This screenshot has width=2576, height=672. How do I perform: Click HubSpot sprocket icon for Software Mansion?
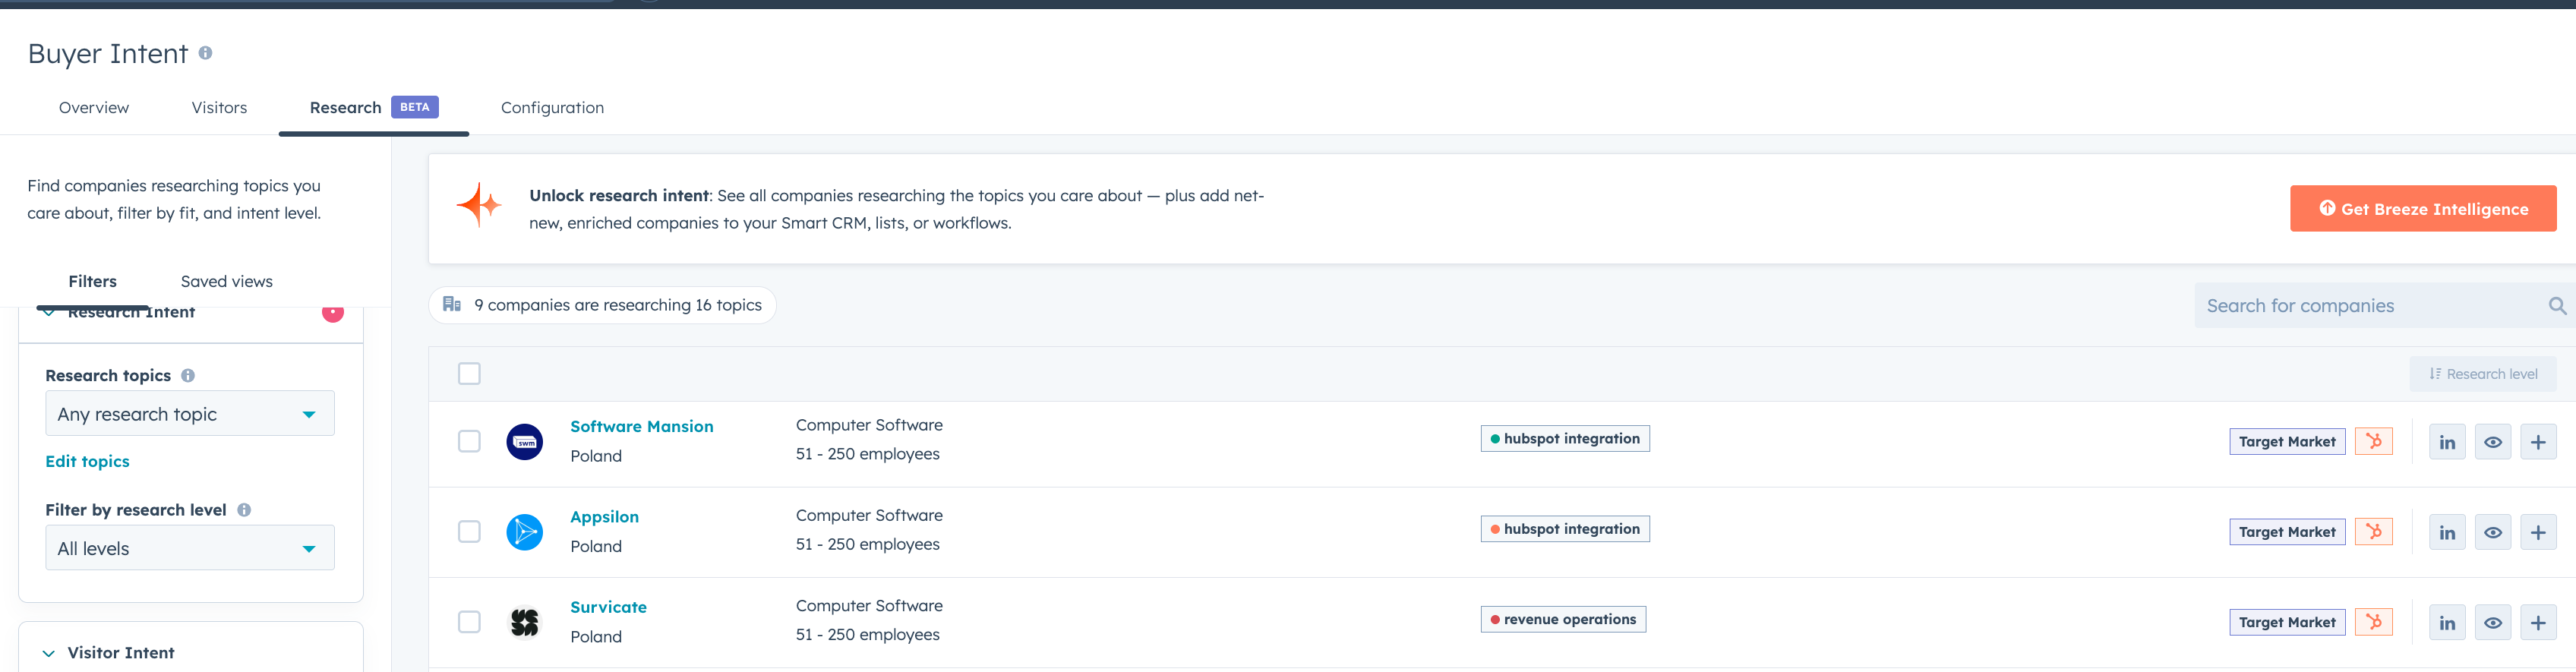2373,441
